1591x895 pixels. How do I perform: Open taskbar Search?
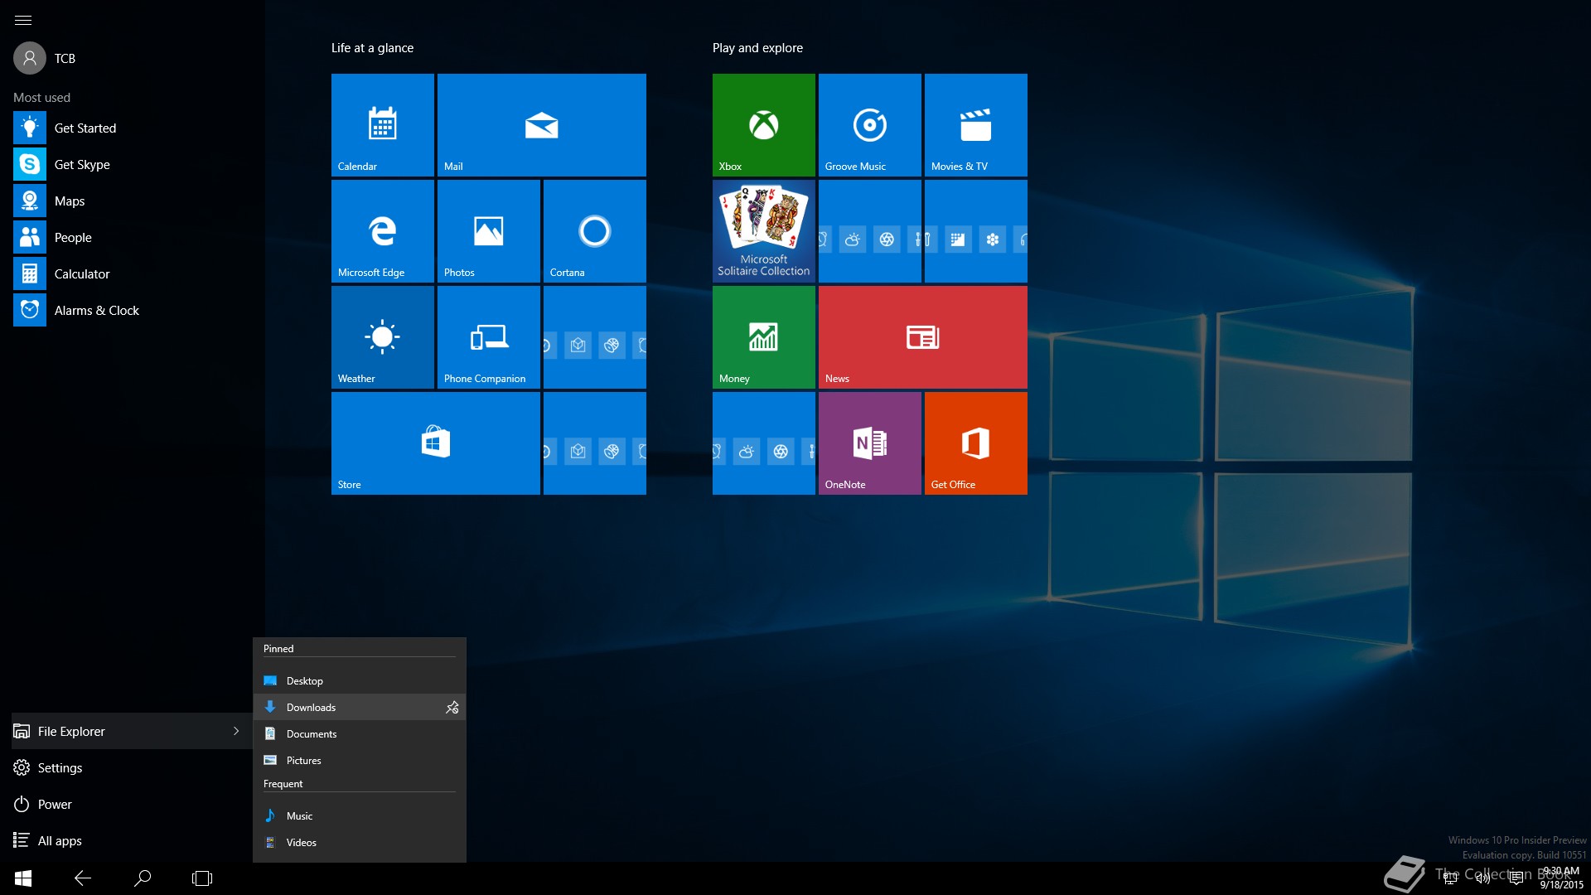(143, 878)
